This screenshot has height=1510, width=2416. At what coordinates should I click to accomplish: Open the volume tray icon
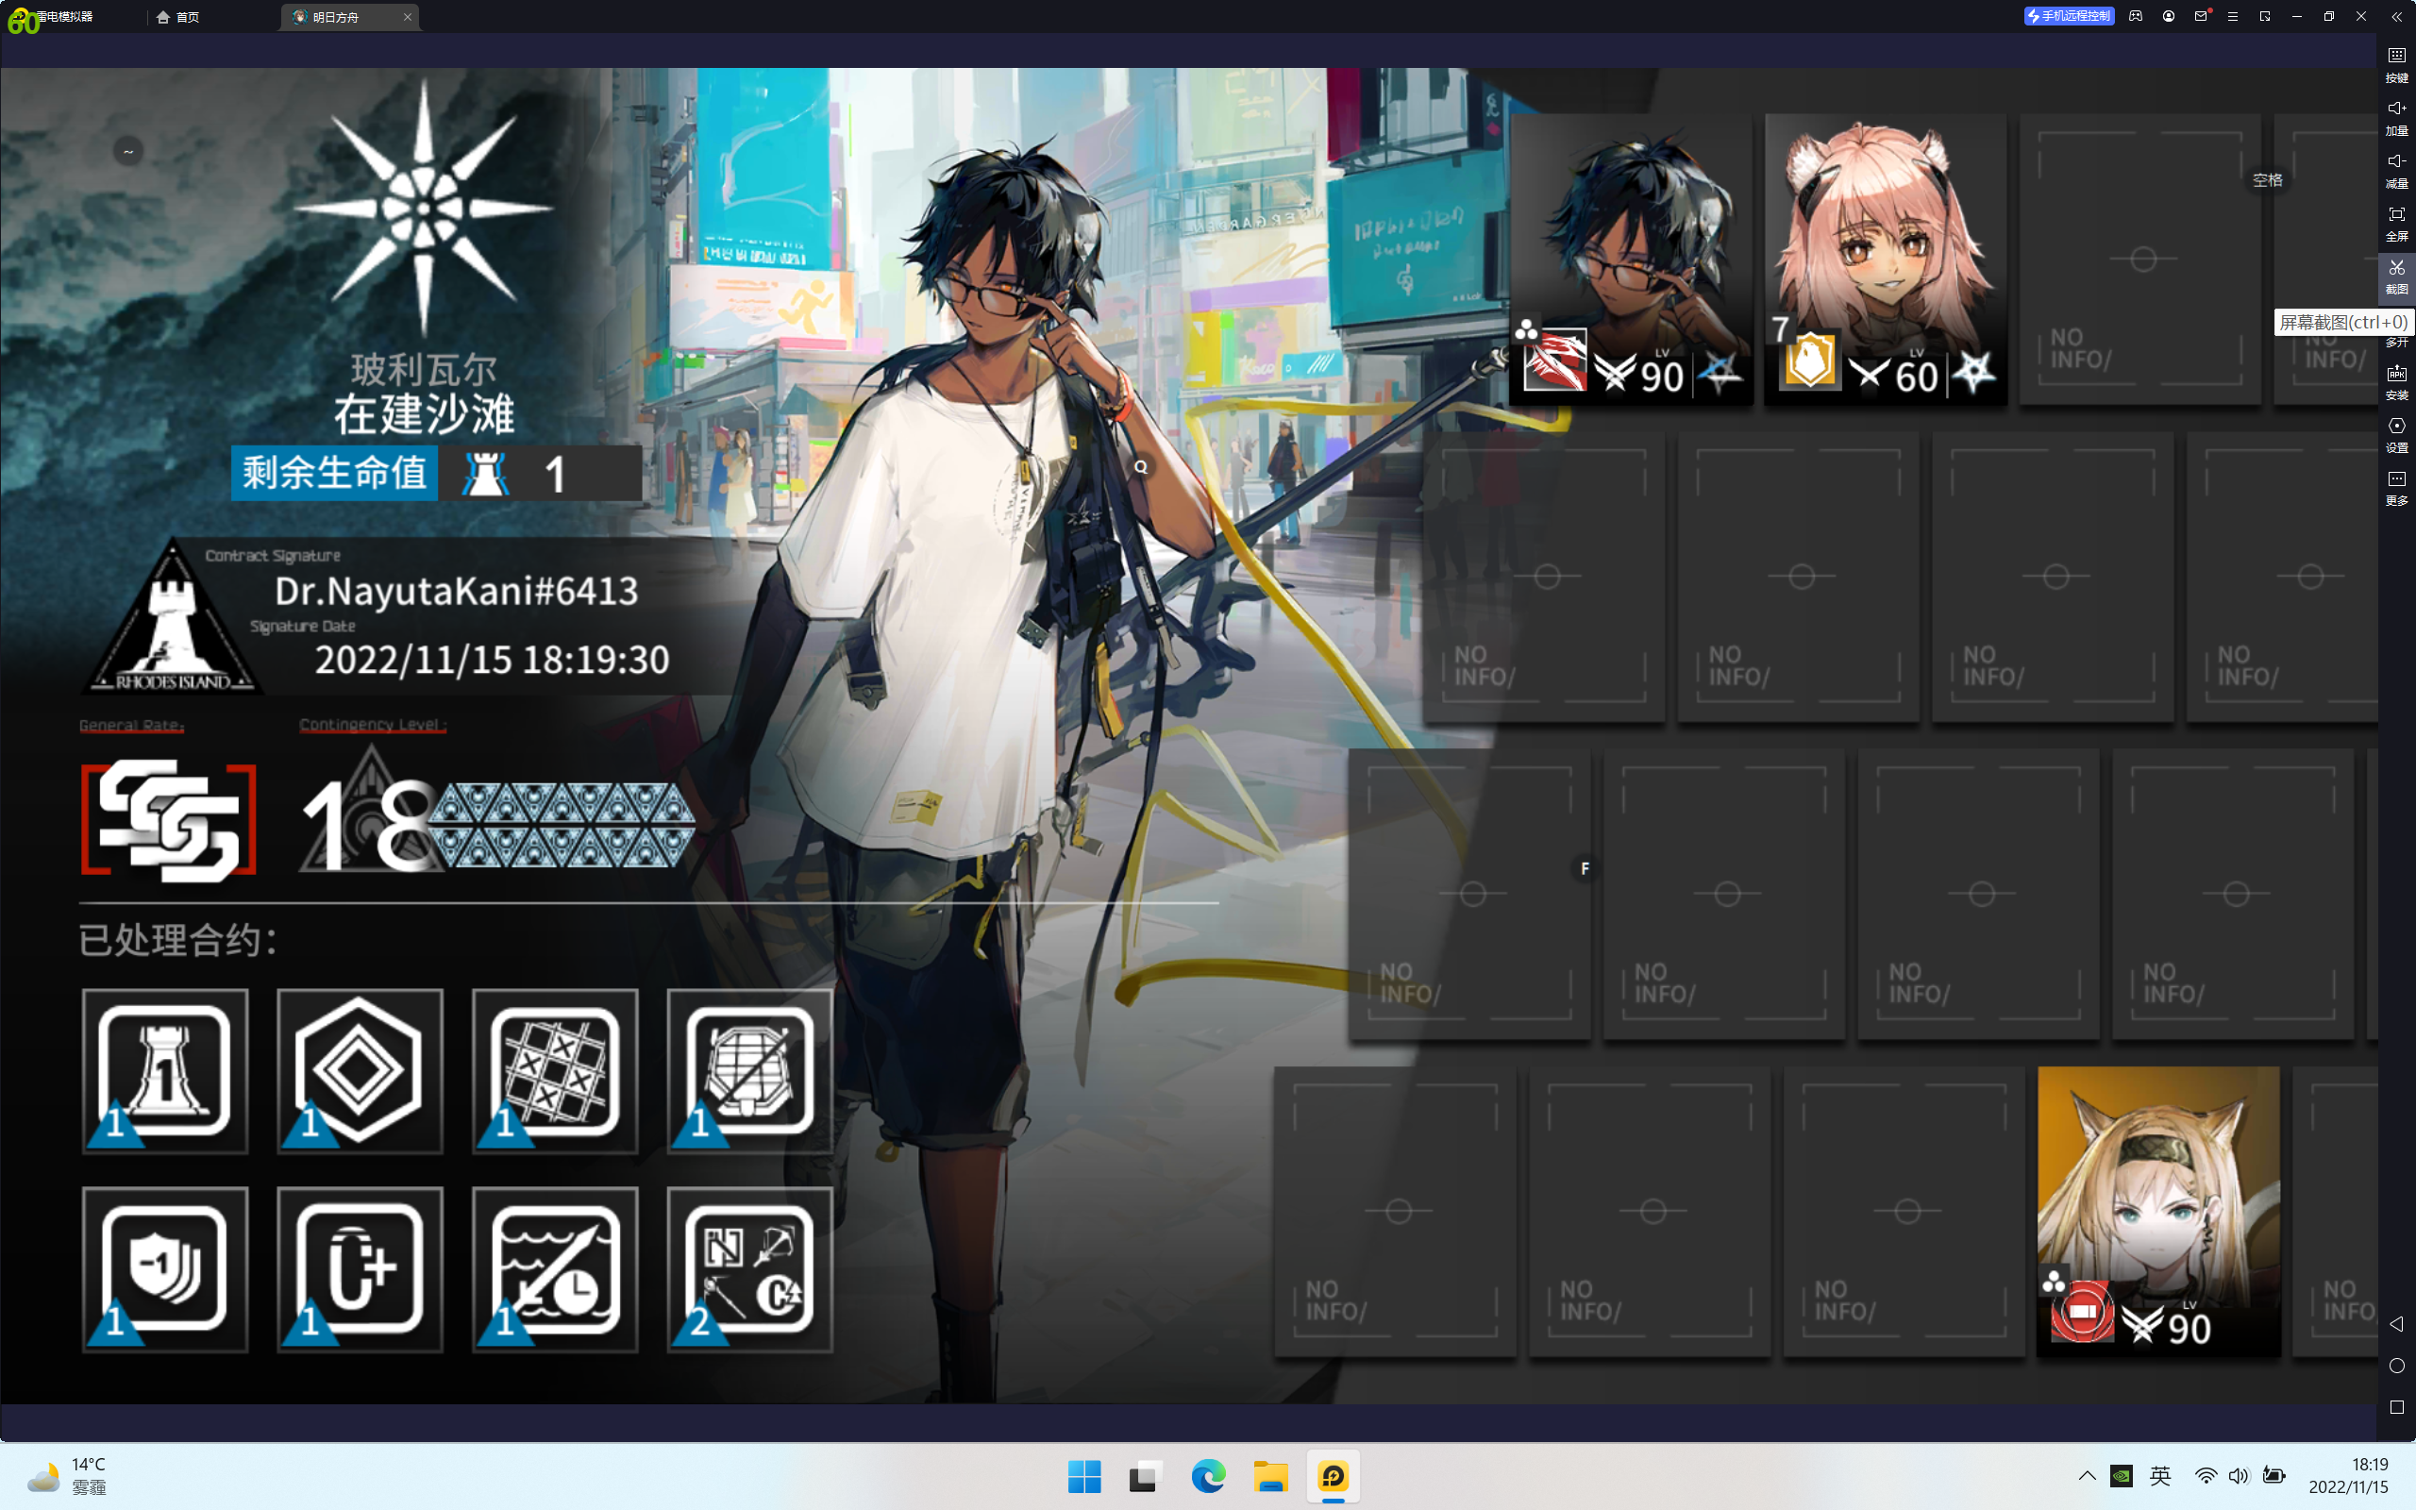click(x=2239, y=1476)
